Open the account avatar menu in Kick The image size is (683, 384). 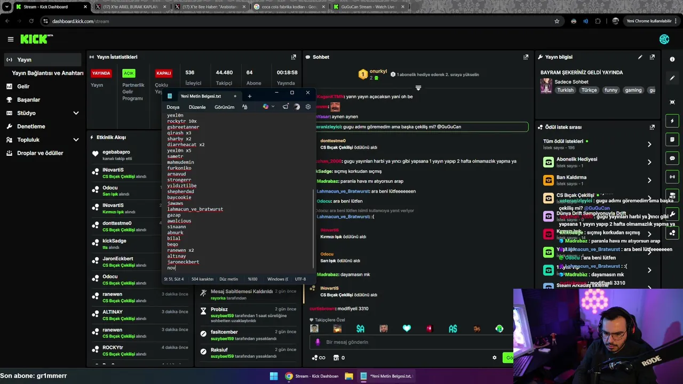(664, 39)
